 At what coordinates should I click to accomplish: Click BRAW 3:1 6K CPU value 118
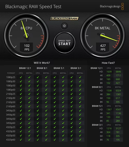[x=108, y=136]
